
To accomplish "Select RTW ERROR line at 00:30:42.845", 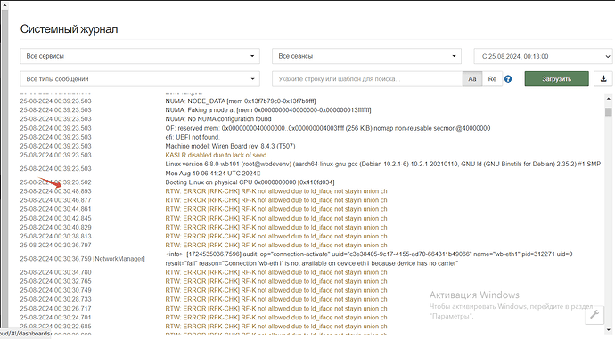I will [276, 218].
